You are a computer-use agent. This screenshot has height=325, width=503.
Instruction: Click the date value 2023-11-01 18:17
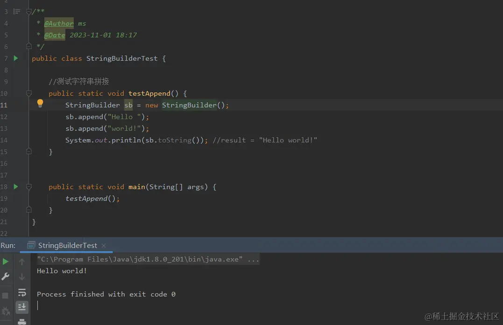click(103, 35)
